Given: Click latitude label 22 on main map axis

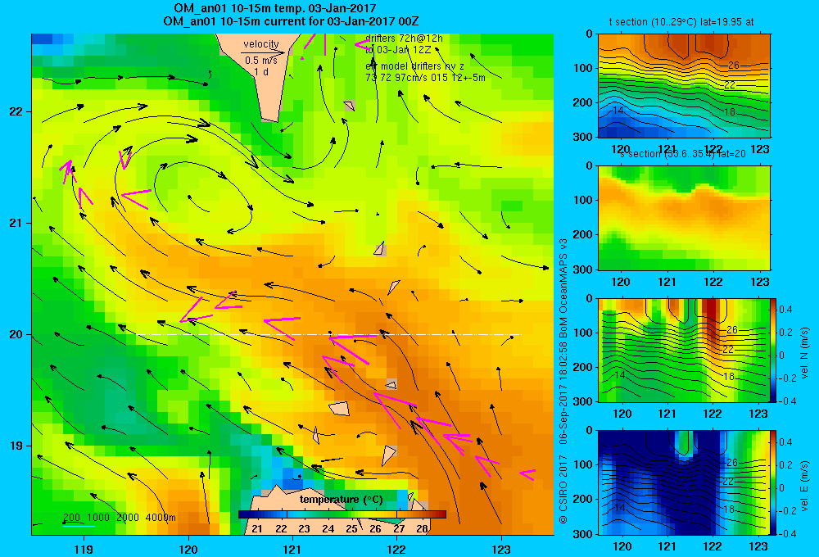Looking at the screenshot, I should pyautogui.click(x=16, y=111).
